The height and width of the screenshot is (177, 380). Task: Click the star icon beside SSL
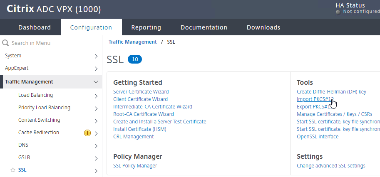[13, 170]
